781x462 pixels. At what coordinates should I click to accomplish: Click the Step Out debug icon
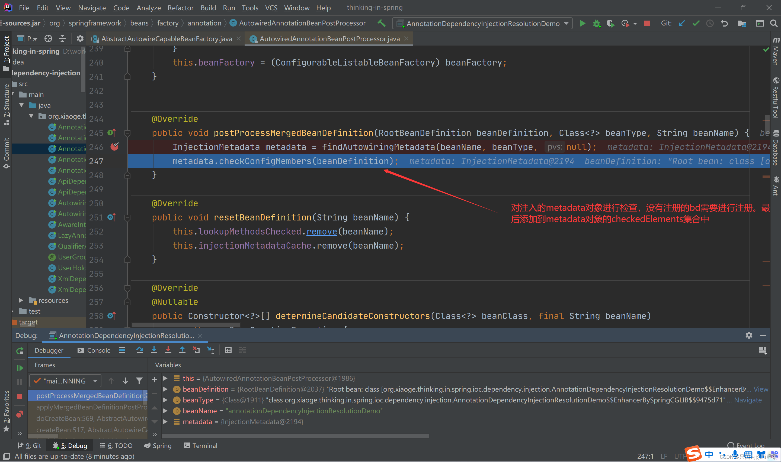[x=182, y=350]
